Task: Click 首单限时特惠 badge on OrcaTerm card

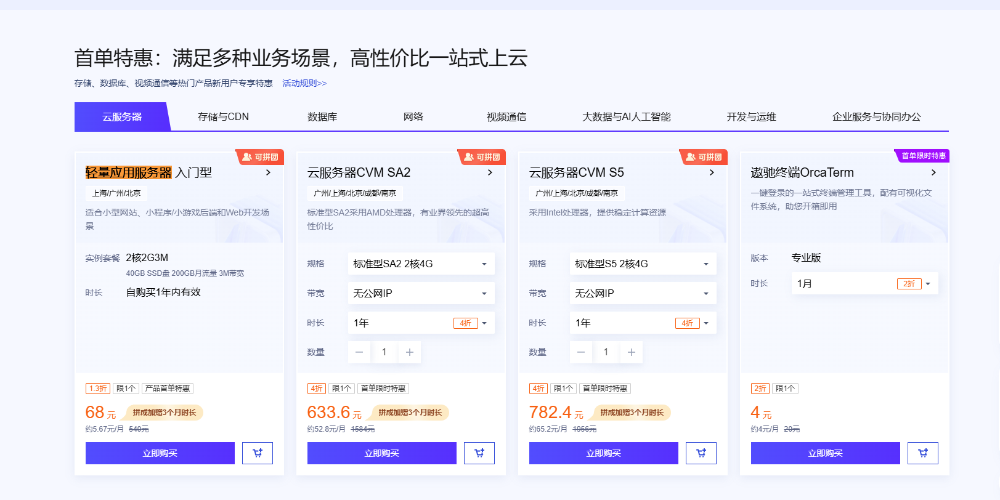Action: click(x=922, y=156)
